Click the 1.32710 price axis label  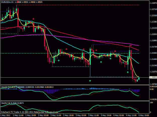coord(153,9)
